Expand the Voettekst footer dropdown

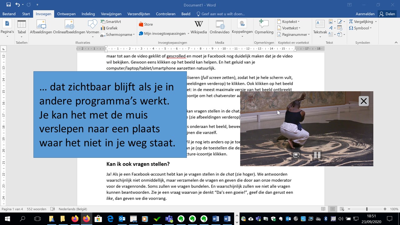coord(300,28)
